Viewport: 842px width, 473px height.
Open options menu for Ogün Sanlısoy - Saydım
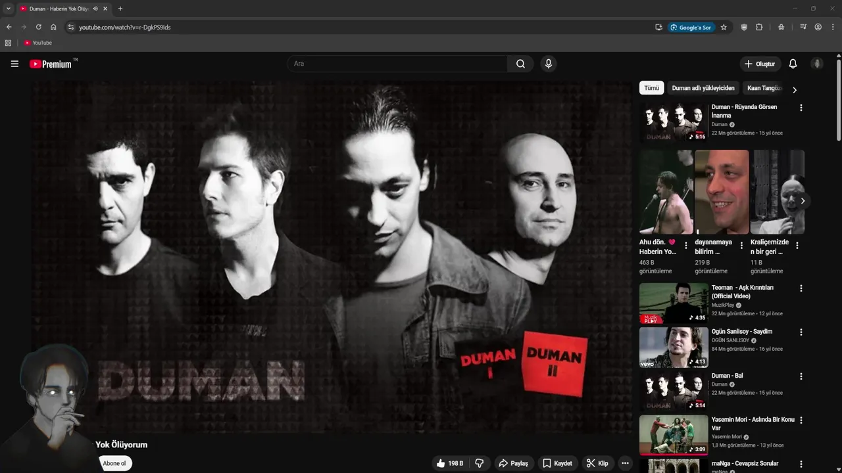[x=801, y=332]
